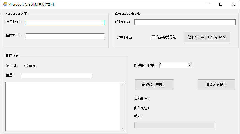Image resolution: width=240 pixels, height=134 pixels.
Task: Select the HTML radio button
Action: 26,66
